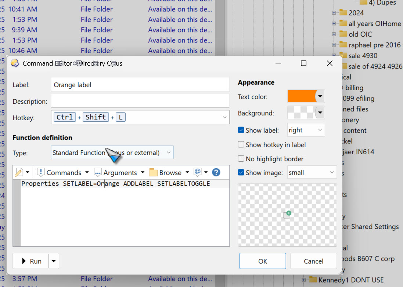Viewport: 403px width, 287px height.
Task: Expand the 2024 folder in tree
Action: click(334, 12)
